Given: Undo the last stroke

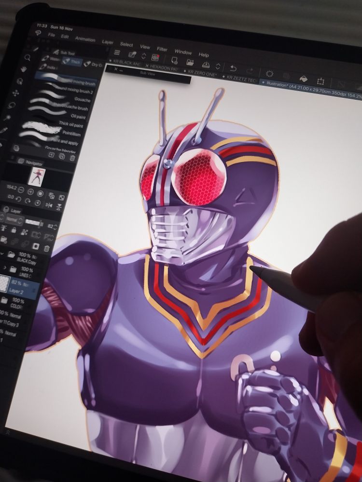Looking at the screenshot, I should tap(233, 68).
